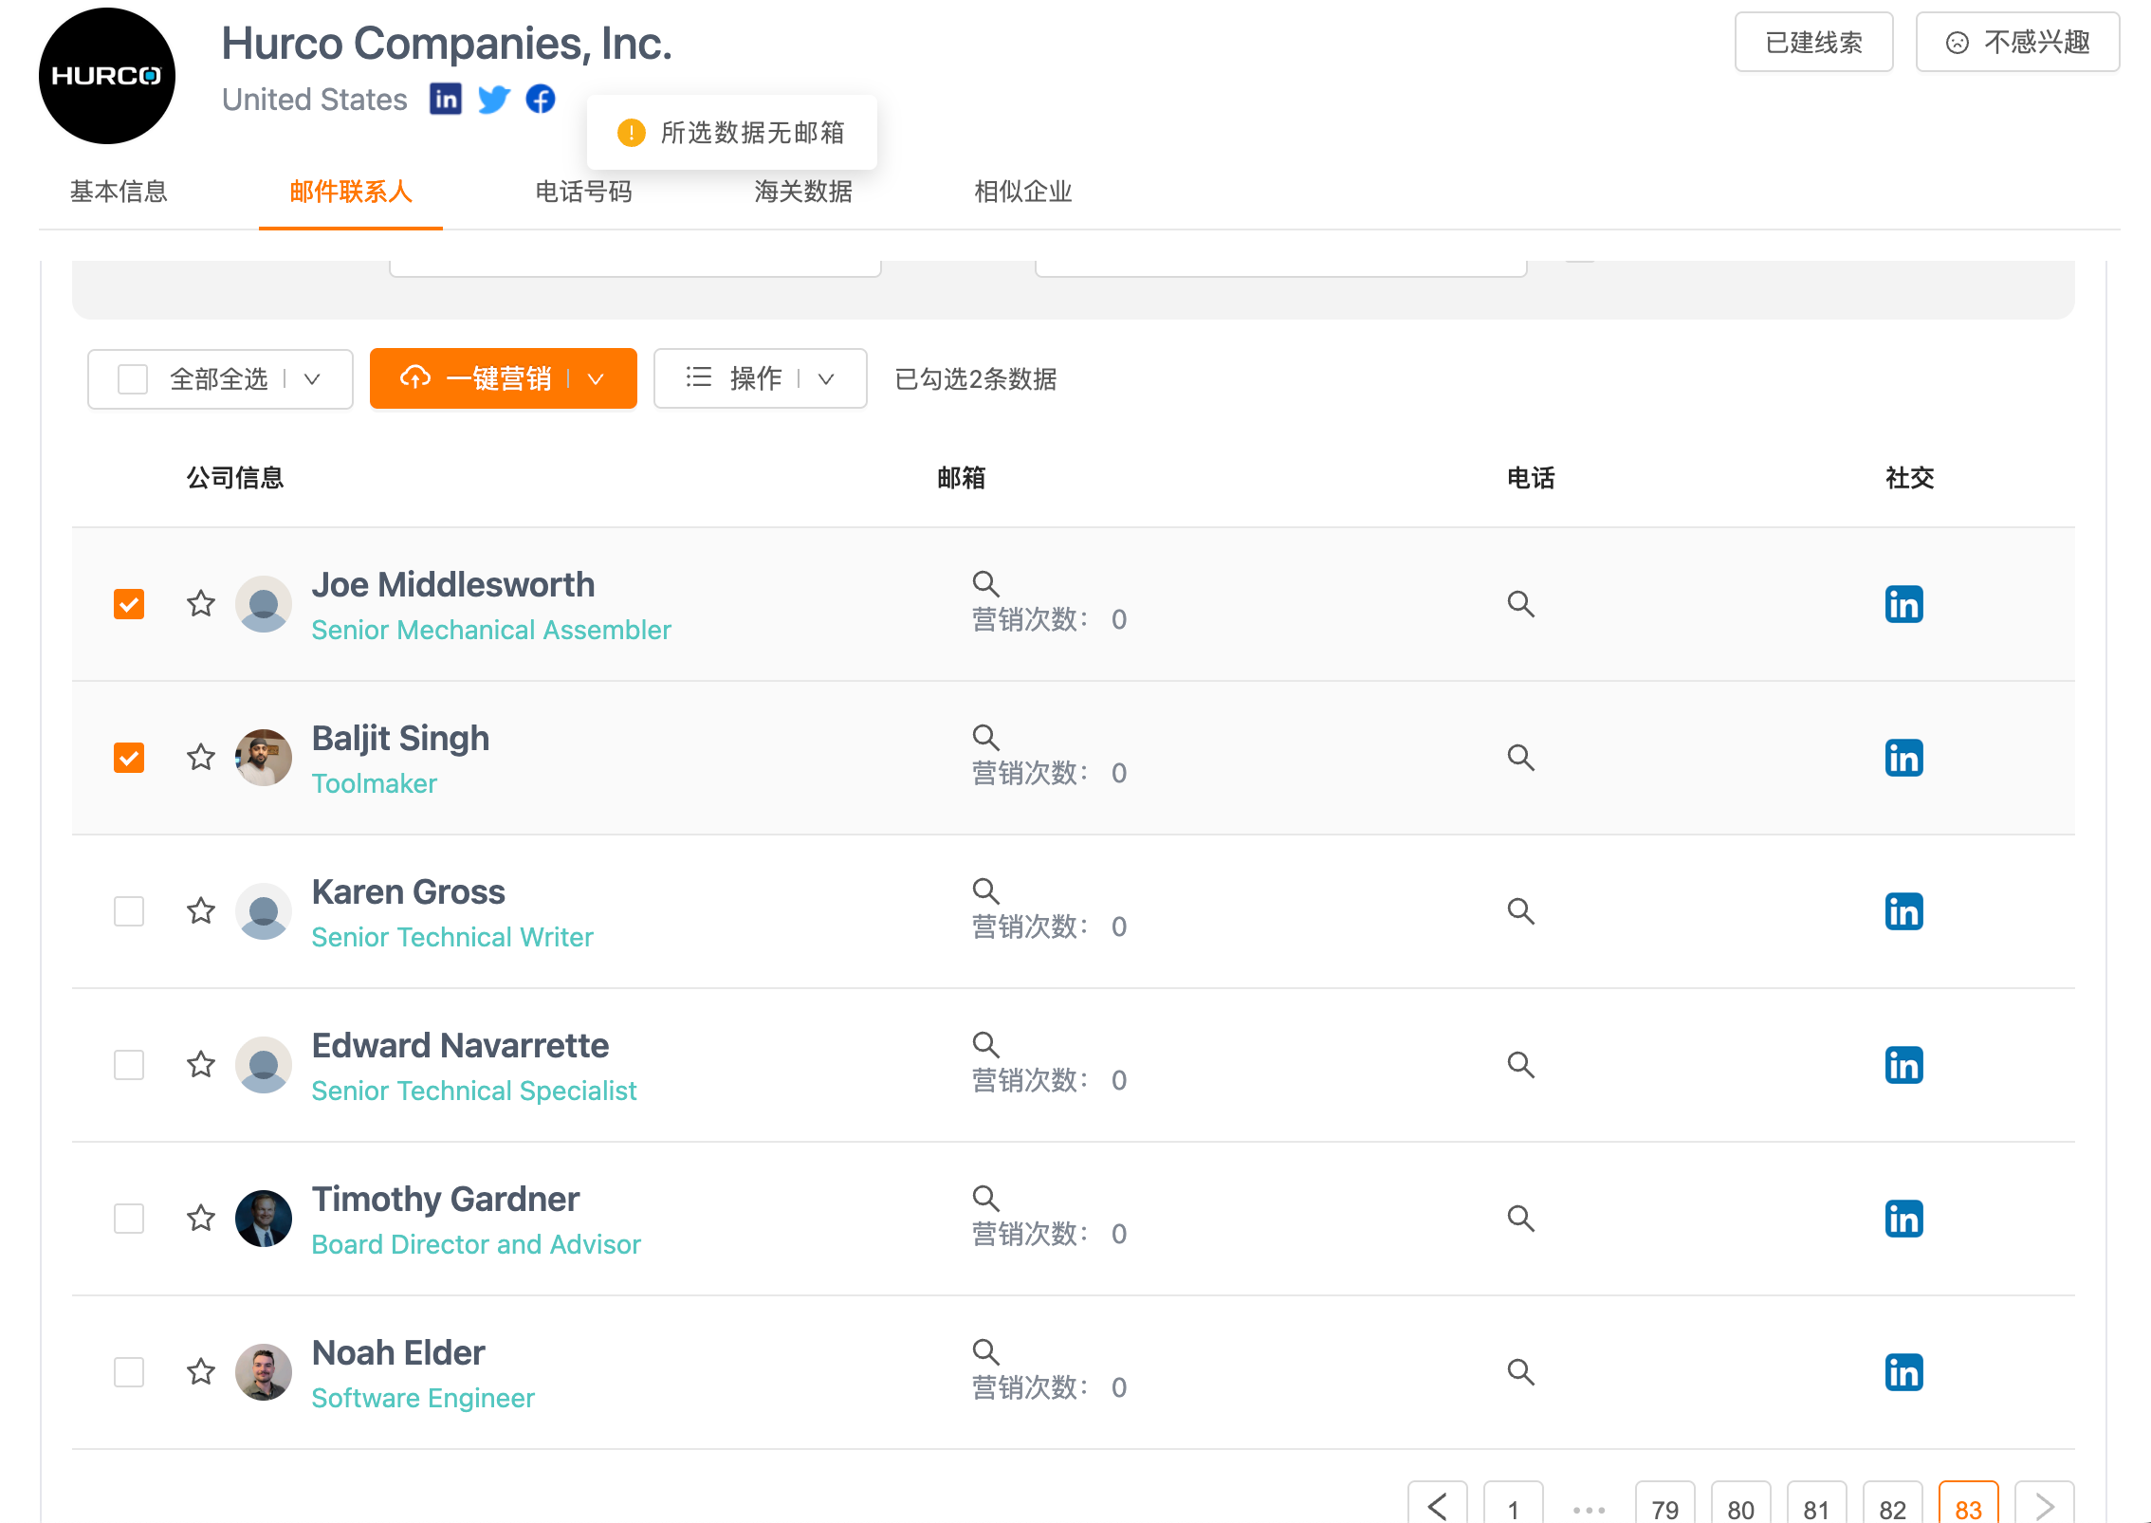Viewport: 2151px width, 1523px height.
Task: Look up Noah Elder's phone number
Action: 1521,1372
